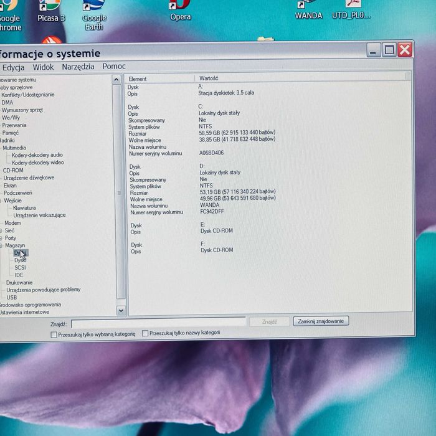Click 'Lokalny dysk stały' for drive D:

click(x=220, y=173)
